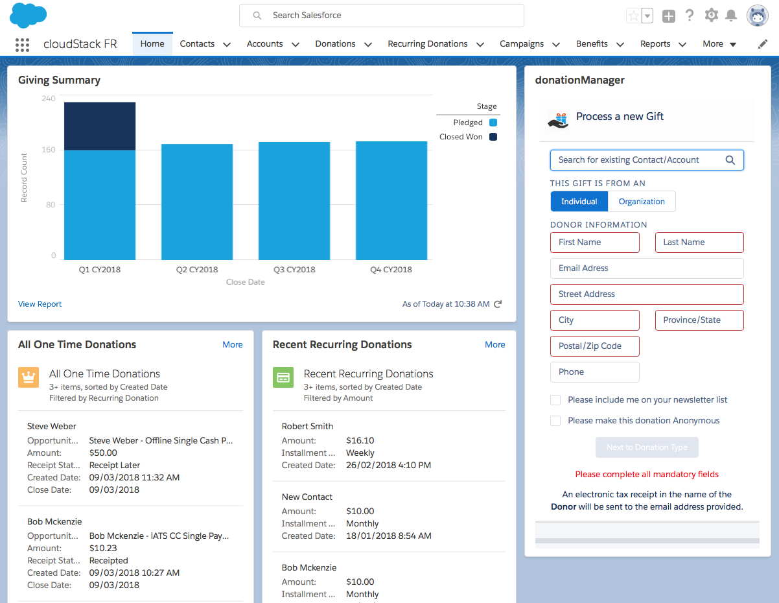779x603 pixels.
Task: Open Steve Weber donation record
Action: pyautogui.click(x=52, y=427)
